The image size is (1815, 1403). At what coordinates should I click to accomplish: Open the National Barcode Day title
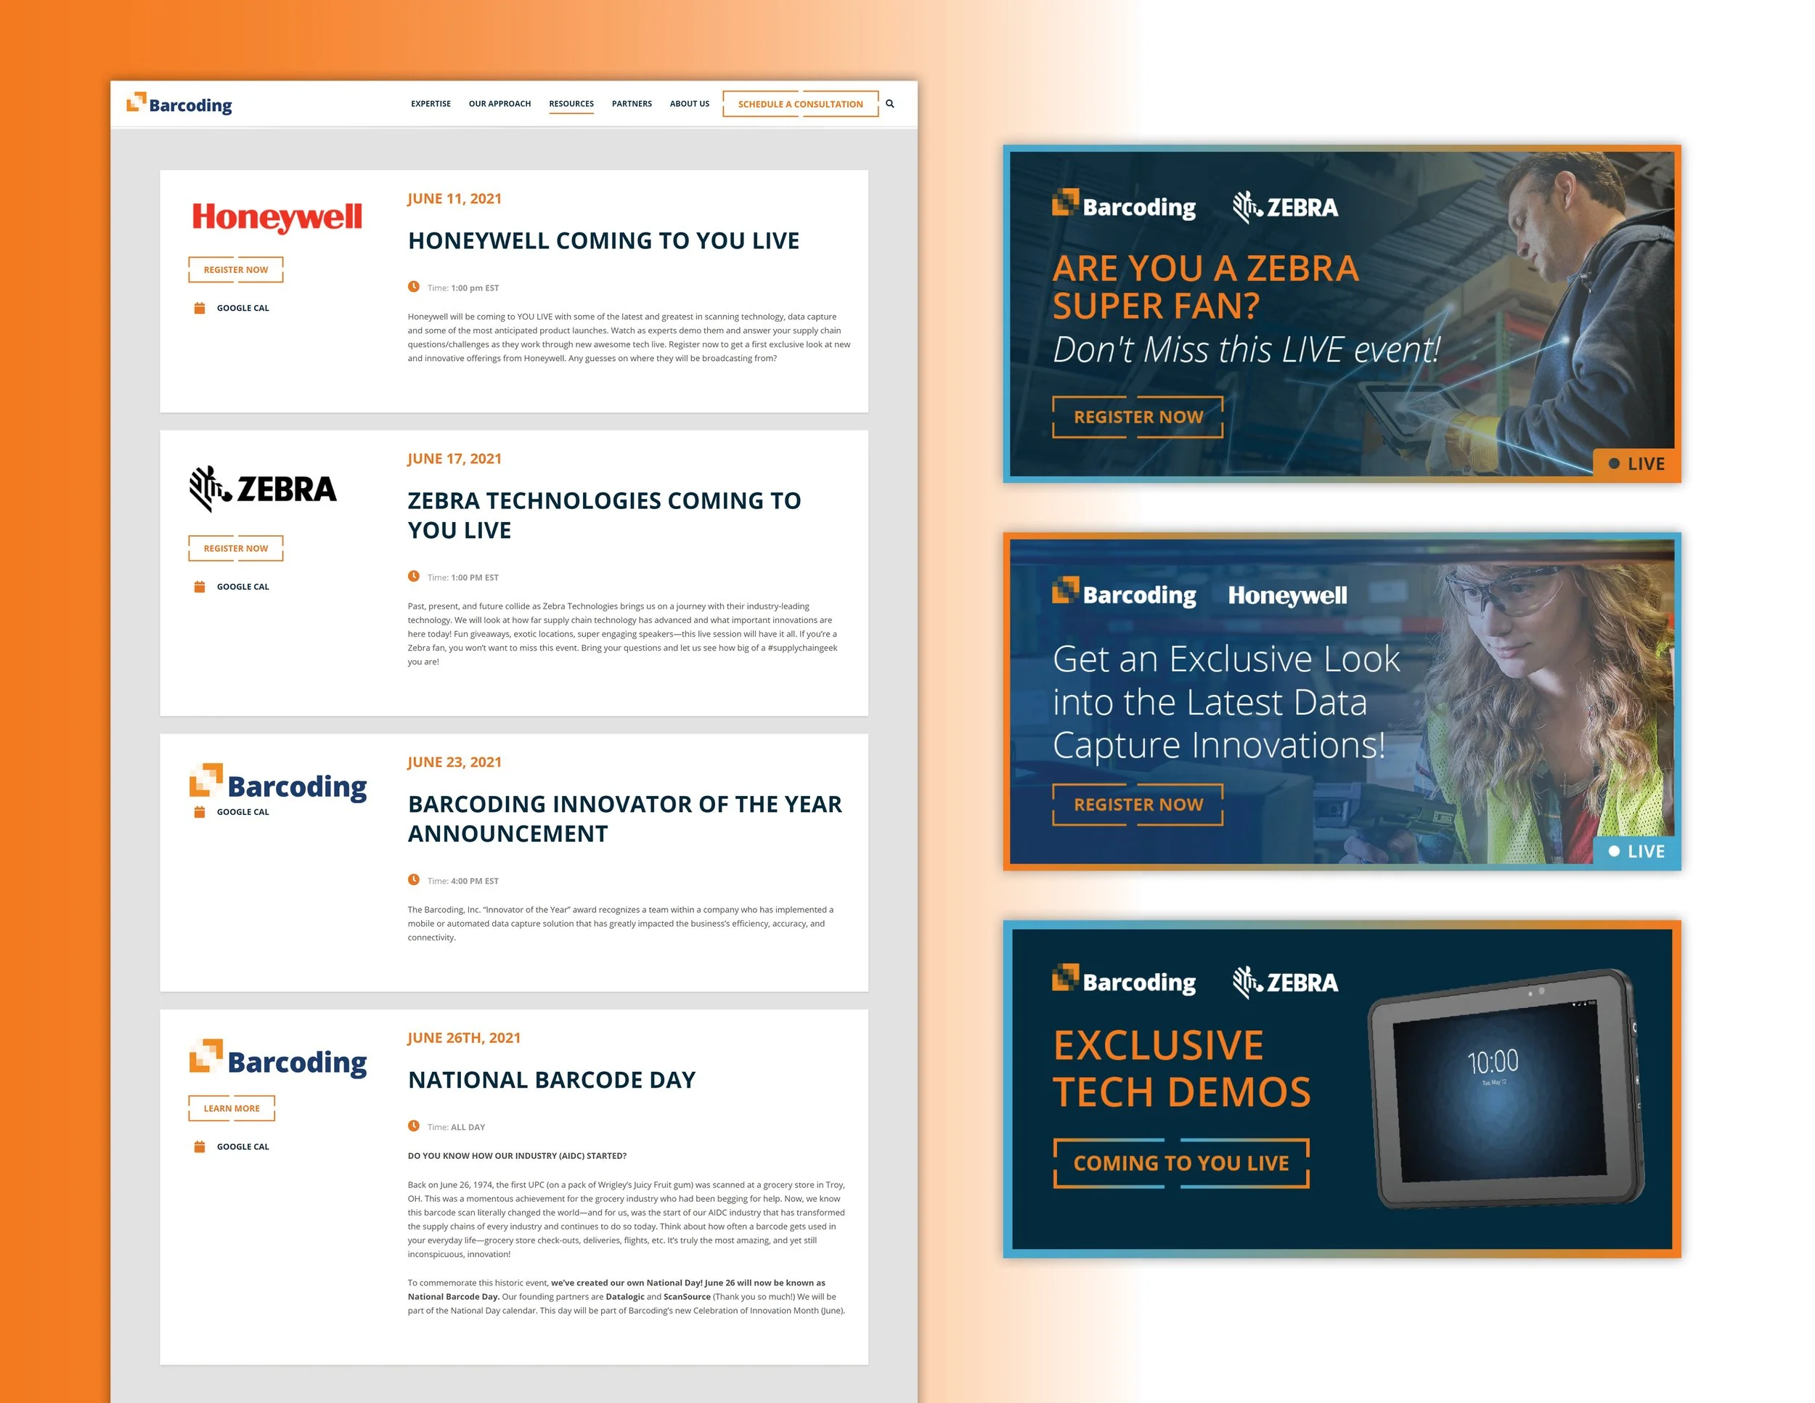click(x=552, y=1080)
